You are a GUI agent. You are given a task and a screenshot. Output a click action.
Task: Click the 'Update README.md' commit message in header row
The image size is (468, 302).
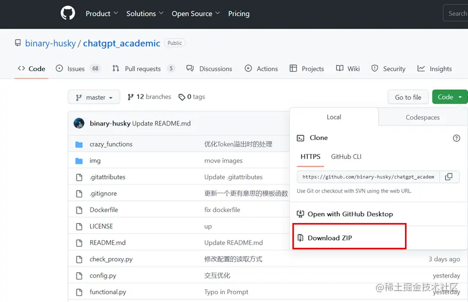pos(162,123)
